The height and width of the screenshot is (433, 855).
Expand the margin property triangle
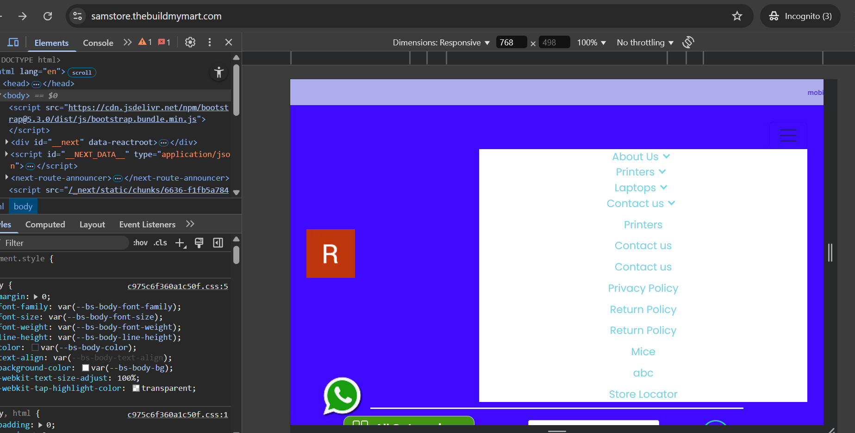36,297
